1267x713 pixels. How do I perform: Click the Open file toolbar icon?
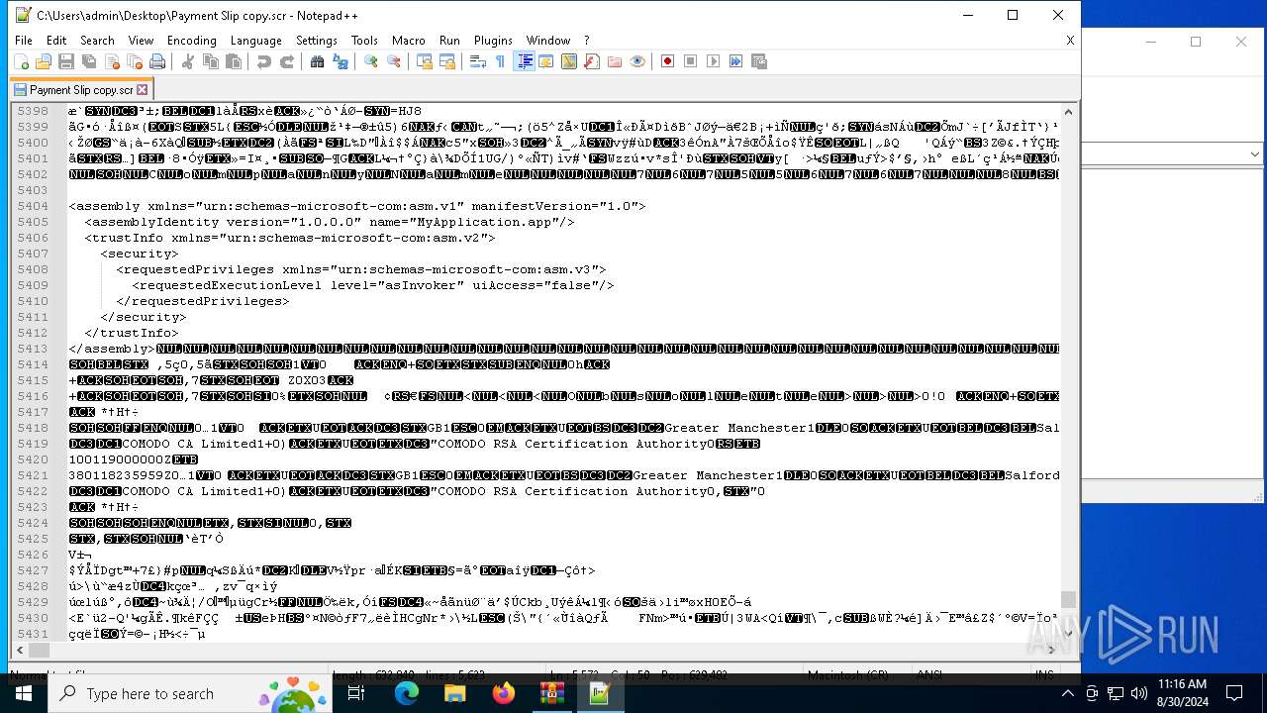coord(44,61)
